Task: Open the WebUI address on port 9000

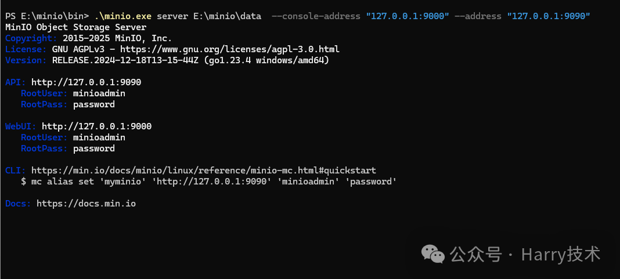Action: pos(96,126)
